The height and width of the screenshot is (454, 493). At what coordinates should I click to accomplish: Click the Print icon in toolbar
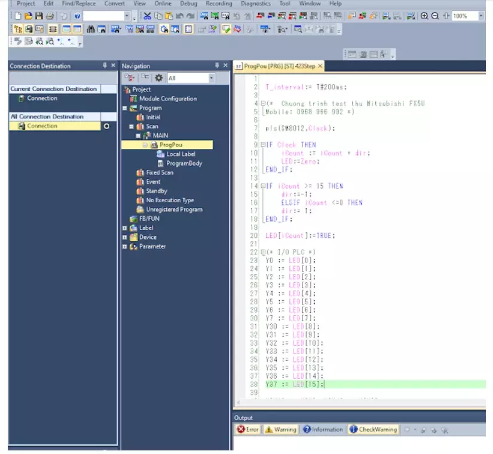(x=50, y=16)
